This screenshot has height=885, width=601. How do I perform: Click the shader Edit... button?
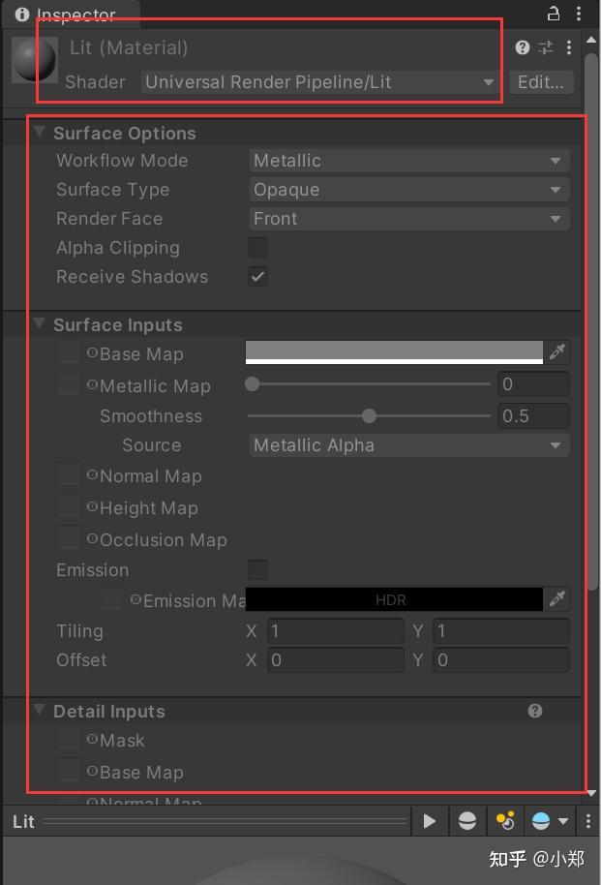coord(540,82)
